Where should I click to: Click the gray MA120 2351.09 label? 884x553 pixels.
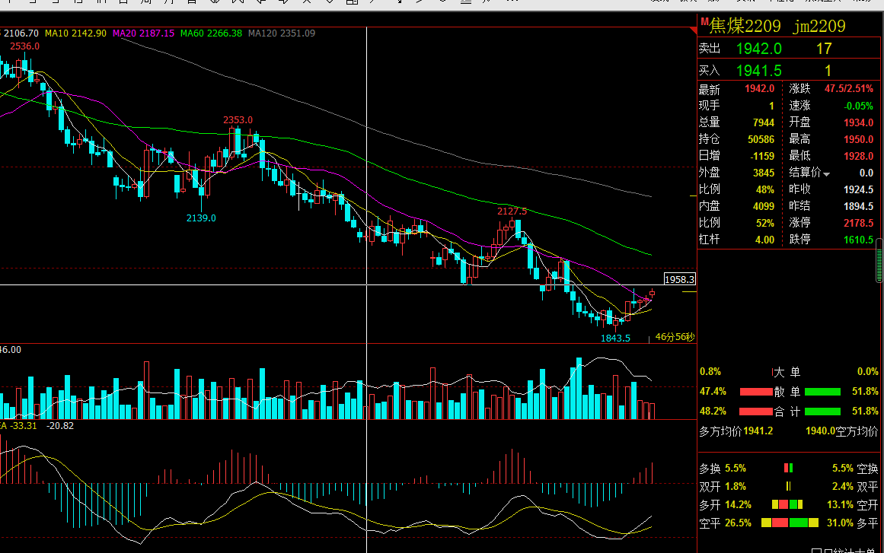pyautogui.click(x=281, y=33)
